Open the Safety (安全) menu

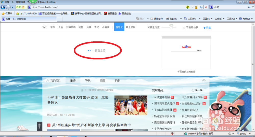click(220, 19)
